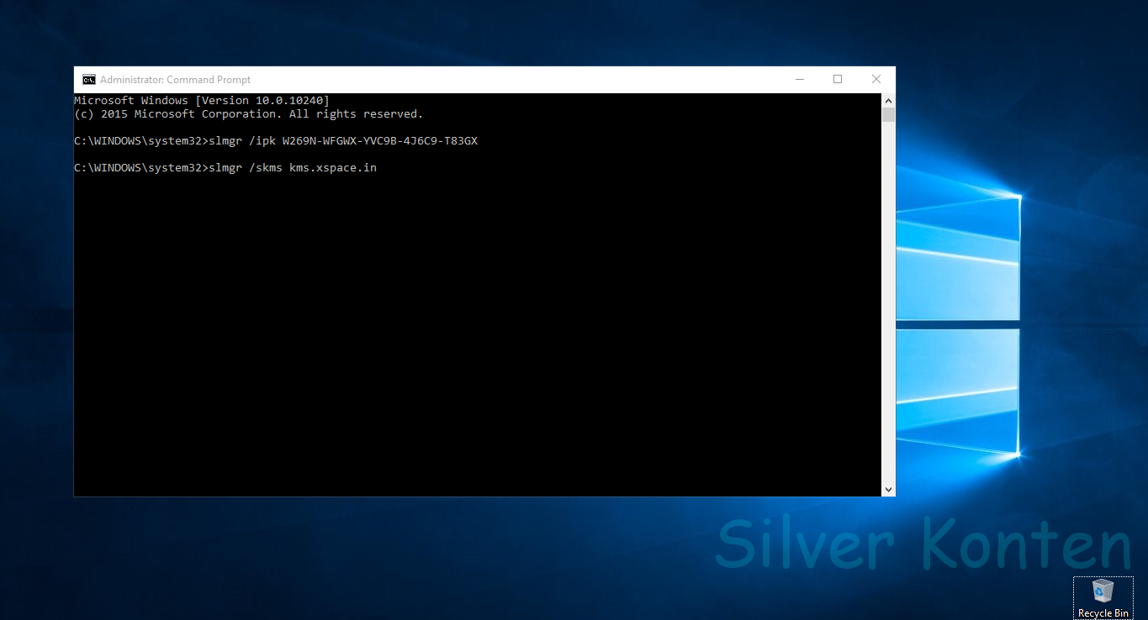Click the console window system icon to open its menu
This screenshot has height=620, width=1148.
(x=88, y=78)
